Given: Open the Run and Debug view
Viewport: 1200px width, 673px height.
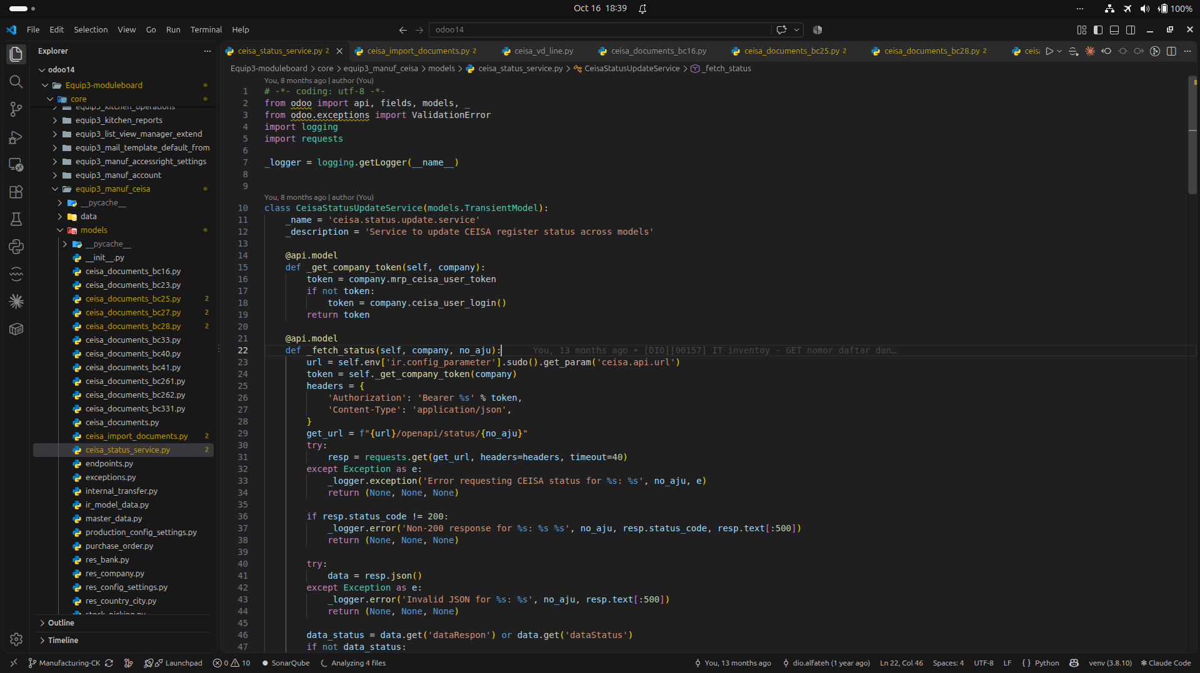Looking at the screenshot, I should tap(16, 137).
